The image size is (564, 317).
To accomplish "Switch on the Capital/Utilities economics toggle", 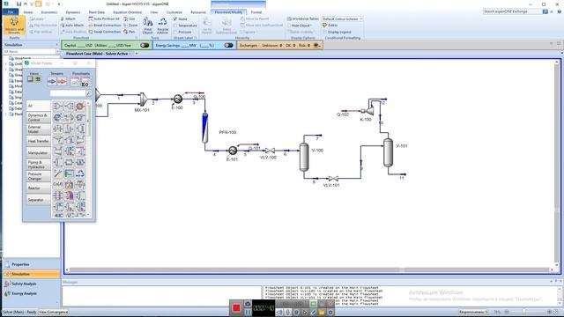I will click(x=145, y=45).
